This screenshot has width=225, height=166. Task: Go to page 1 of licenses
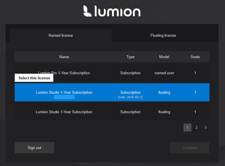click(x=187, y=128)
